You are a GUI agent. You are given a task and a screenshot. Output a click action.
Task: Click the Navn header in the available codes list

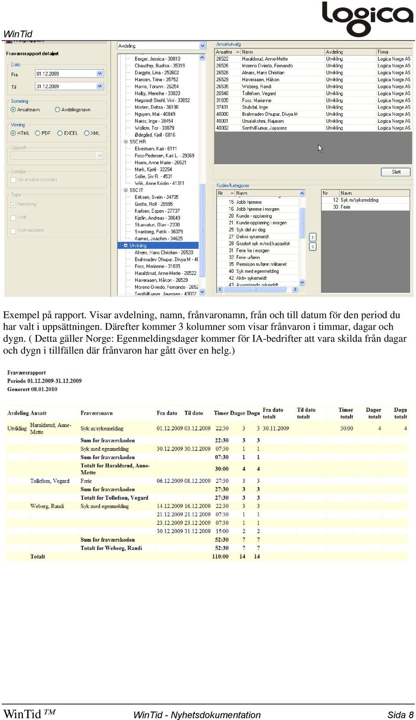pyautogui.click(x=266, y=193)
